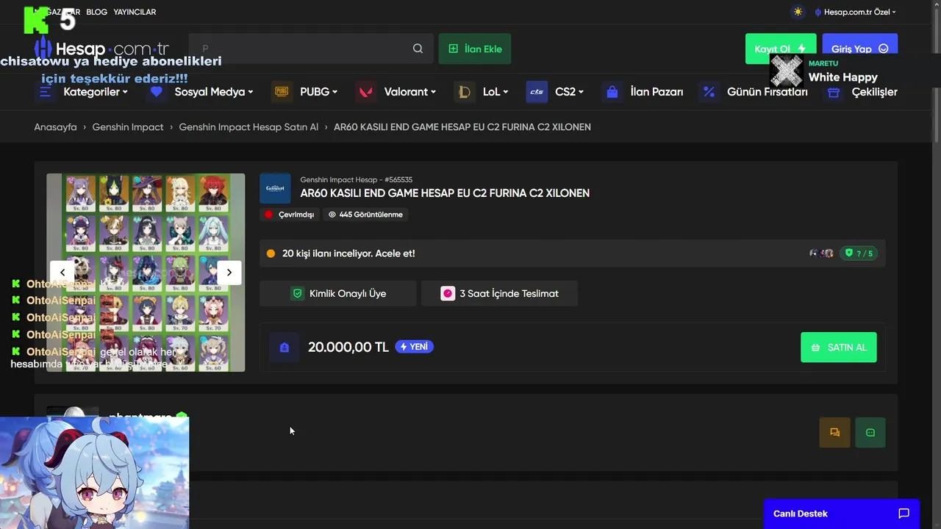This screenshot has width=941, height=529.
Task: Click the listing title AR60 KASILI END GAME
Action: [x=445, y=193]
